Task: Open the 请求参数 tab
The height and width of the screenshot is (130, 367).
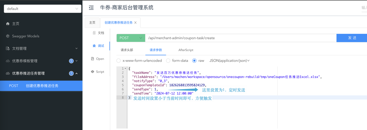Action: 156,50
